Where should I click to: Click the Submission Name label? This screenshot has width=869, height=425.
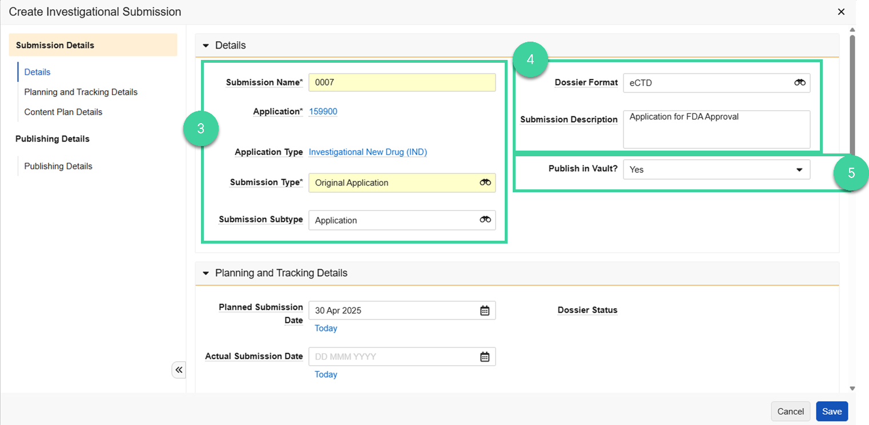pos(264,82)
